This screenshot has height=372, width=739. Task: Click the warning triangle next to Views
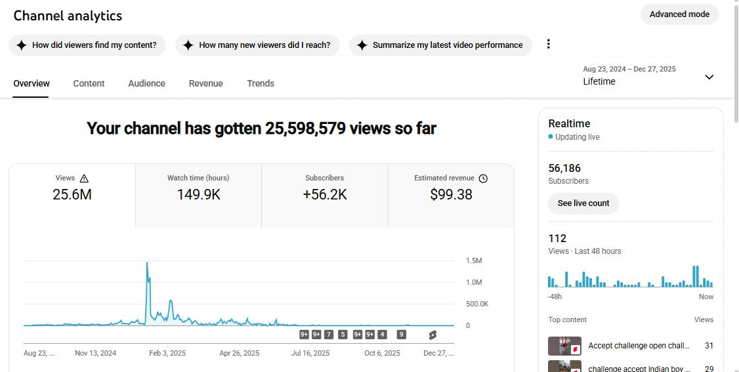point(84,178)
